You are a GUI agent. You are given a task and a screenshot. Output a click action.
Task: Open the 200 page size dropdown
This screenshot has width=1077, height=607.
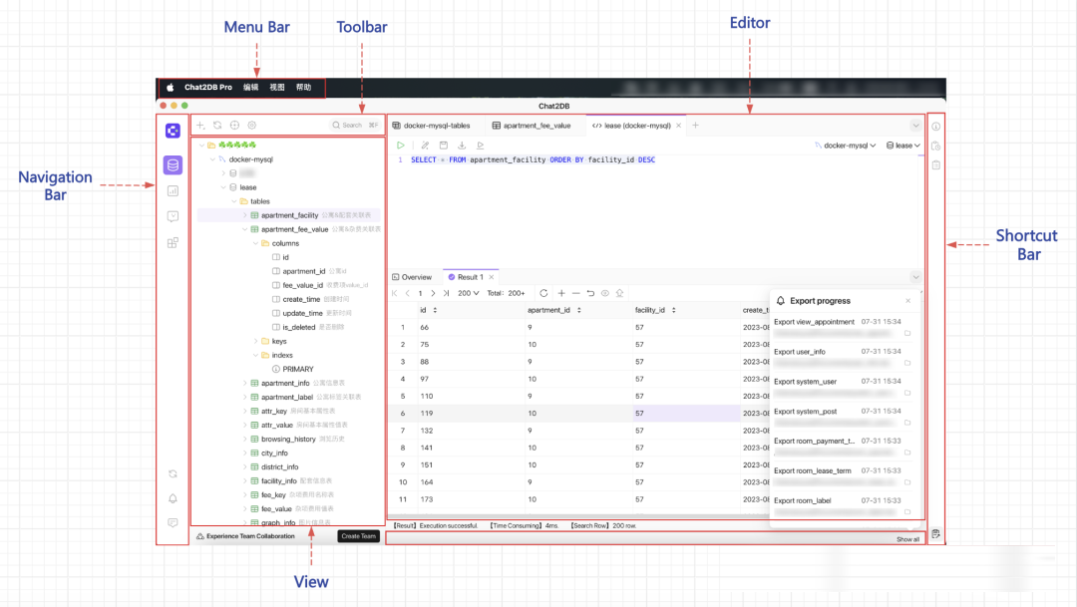(x=468, y=293)
